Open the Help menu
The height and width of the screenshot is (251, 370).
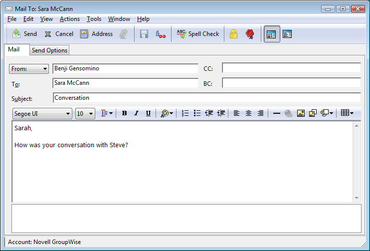[x=143, y=19]
